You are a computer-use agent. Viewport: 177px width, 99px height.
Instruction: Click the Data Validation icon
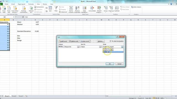click(84, 9)
